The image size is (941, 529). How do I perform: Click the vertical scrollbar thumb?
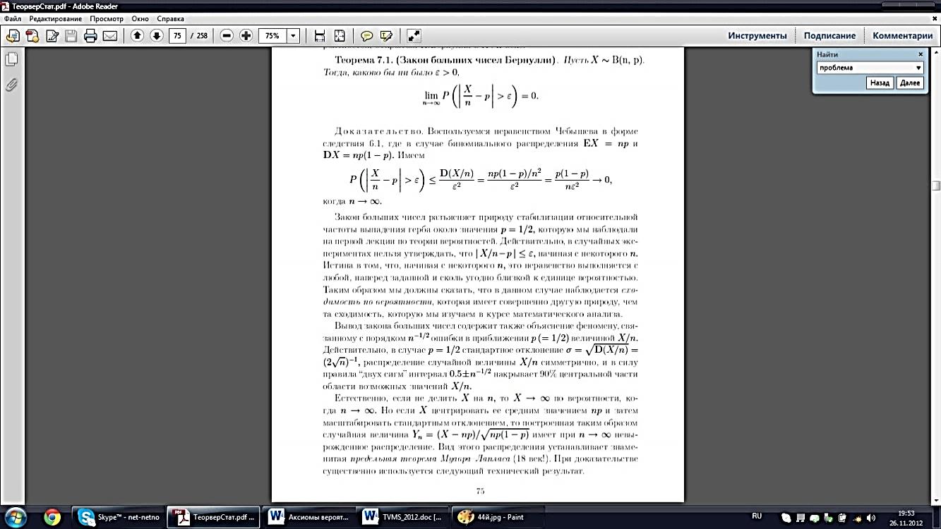(936, 186)
